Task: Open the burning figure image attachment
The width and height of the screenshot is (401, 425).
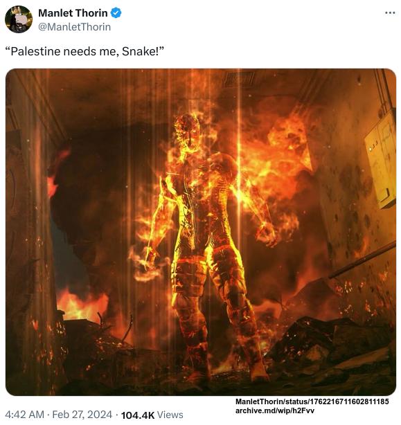Action: (x=201, y=232)
